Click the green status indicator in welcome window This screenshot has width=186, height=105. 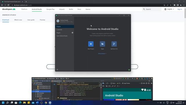pos(129,70)
